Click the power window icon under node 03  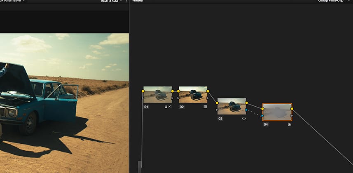(x=244, y=119)
